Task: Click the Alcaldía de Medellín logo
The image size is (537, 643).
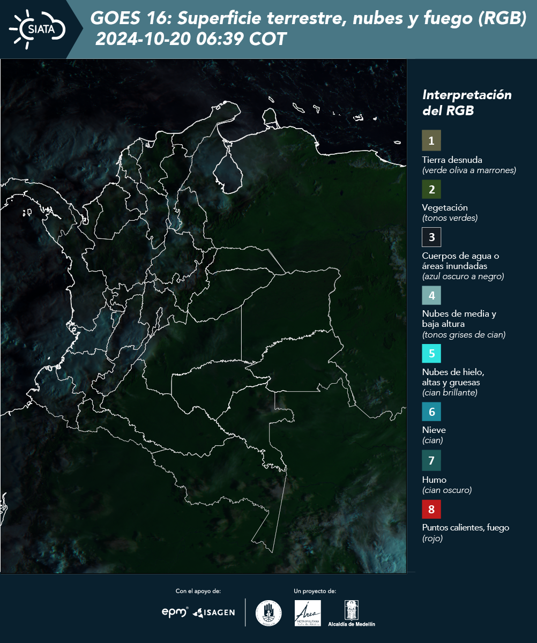Action: pyautogui.click(x=352, y=614)
